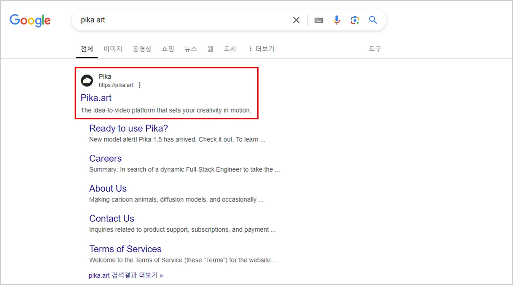Open the Ready to use Pika? link
The height and width of the screenshot is (285, 513).
pyautogui.click(x=129, y=128)
